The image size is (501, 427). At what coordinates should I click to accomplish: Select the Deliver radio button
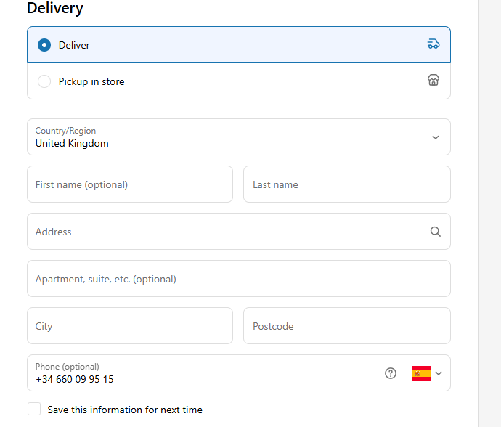coord(44,45)
